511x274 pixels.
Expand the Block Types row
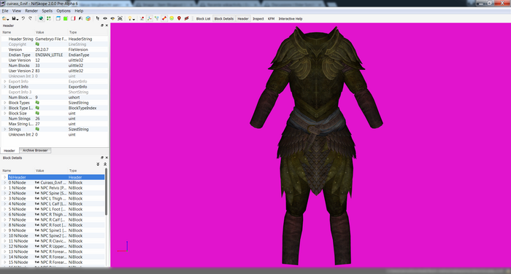point(5,103)
